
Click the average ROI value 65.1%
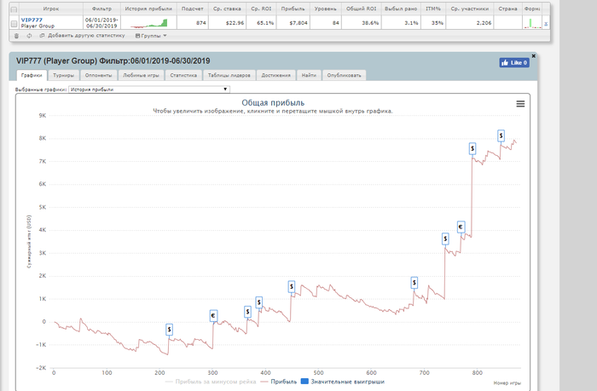(x=265, y=23)
